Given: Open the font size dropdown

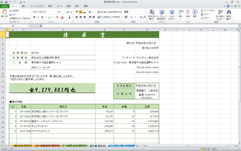Looking at the screenshot, I should (x=65, y=12).
